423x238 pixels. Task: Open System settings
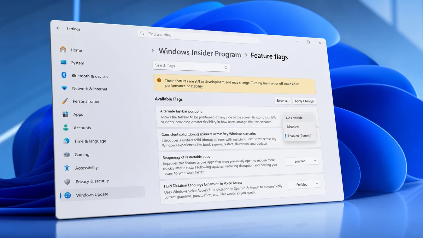tap(78, 63)
